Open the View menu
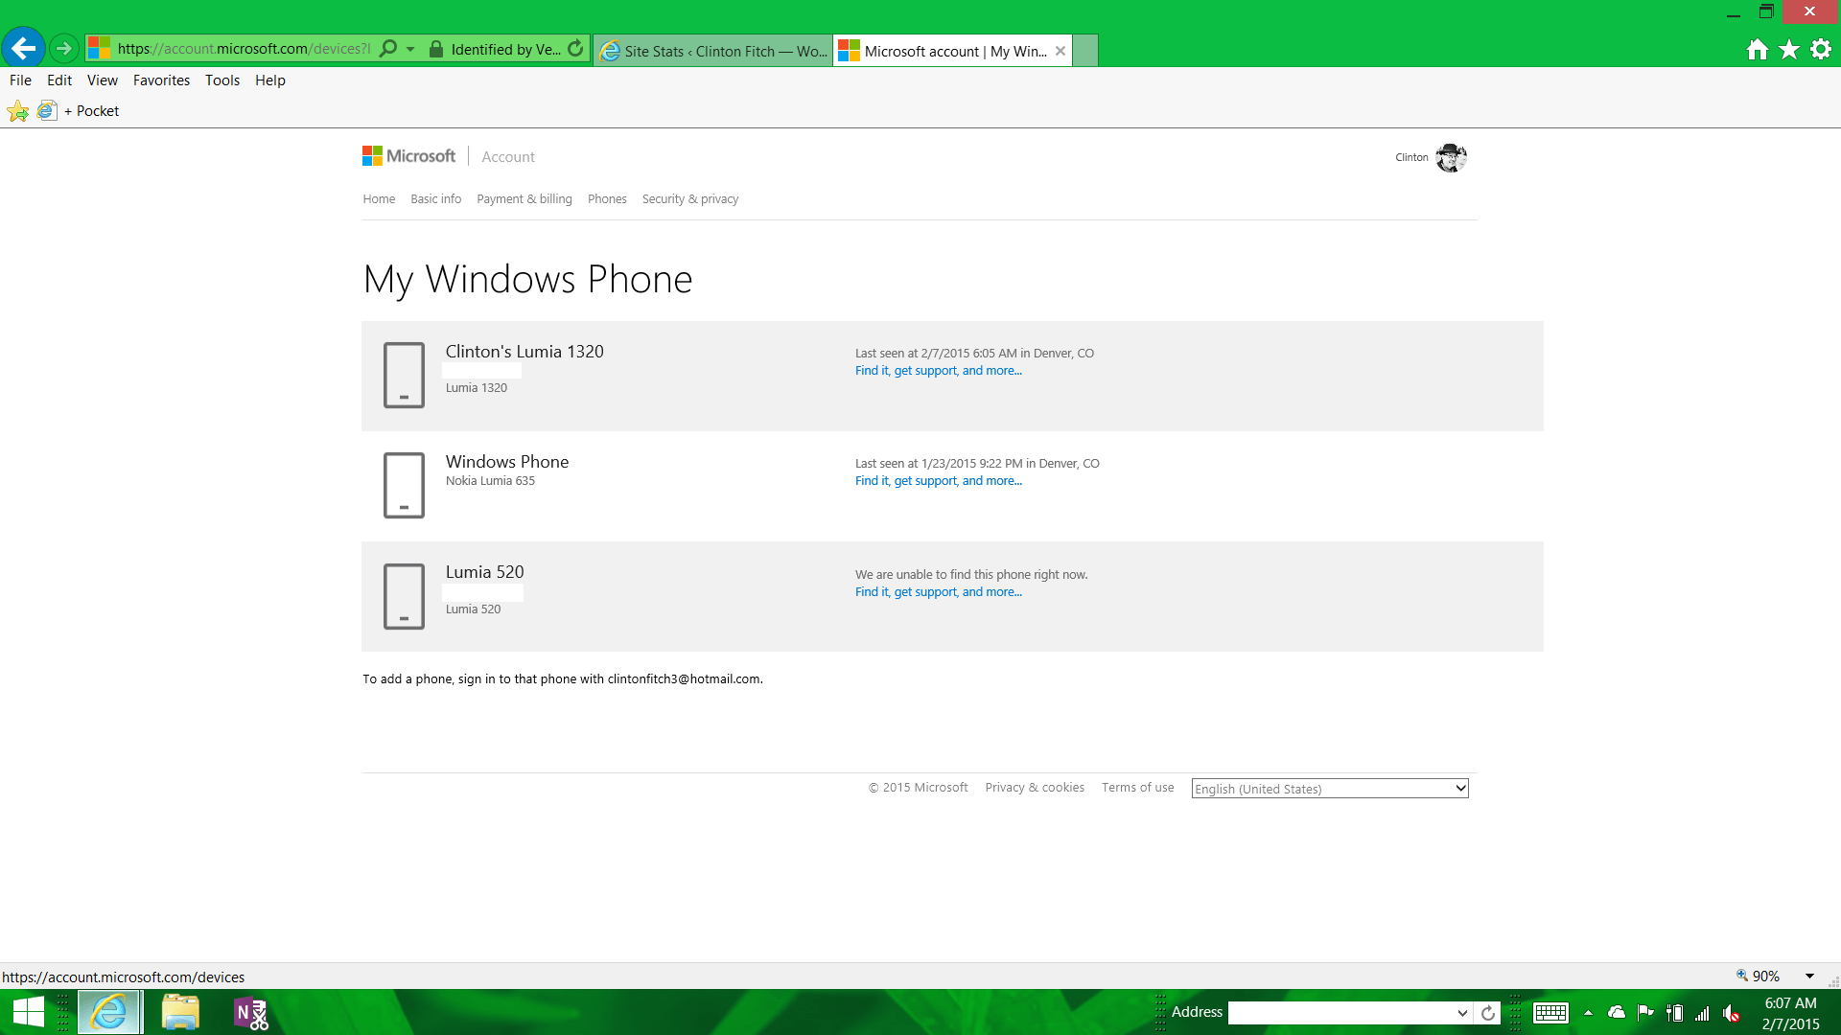 (103, 80)
